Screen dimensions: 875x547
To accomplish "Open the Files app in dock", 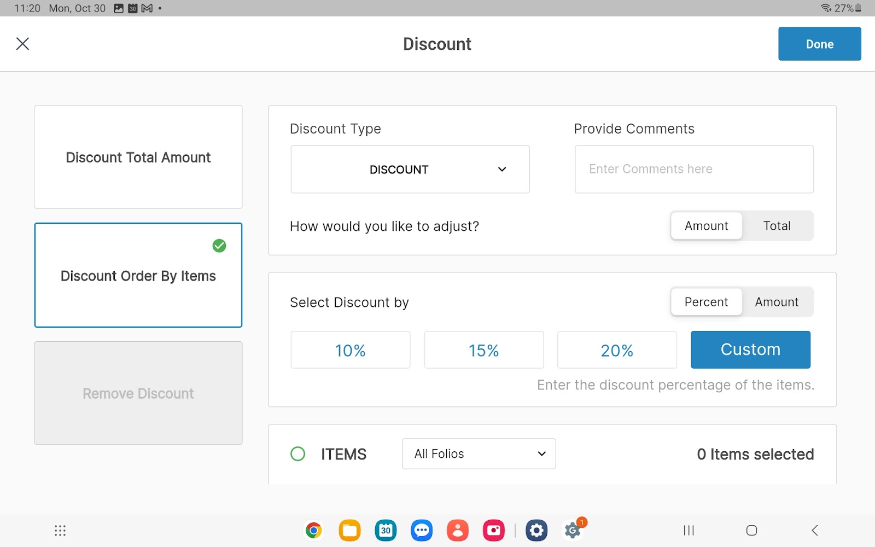I will [349, 530].
